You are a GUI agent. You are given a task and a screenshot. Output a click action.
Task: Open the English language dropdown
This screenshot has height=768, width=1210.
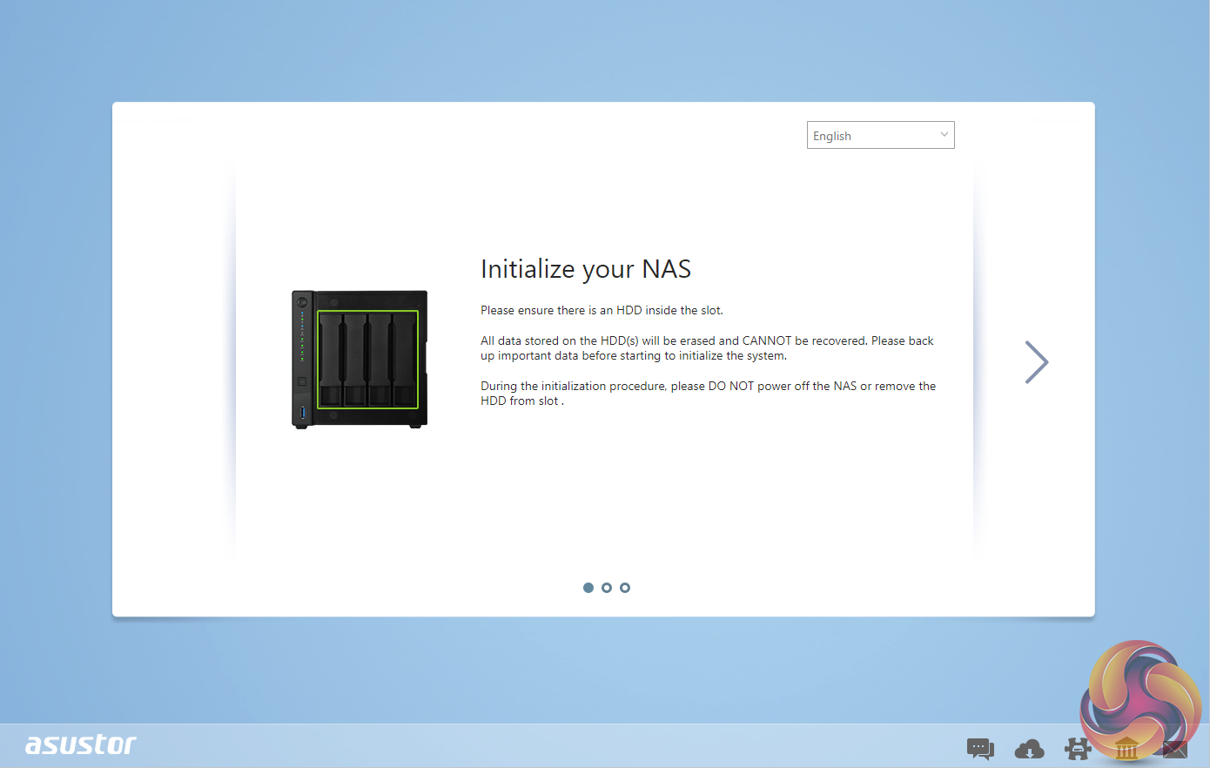(x=880, y=135)
